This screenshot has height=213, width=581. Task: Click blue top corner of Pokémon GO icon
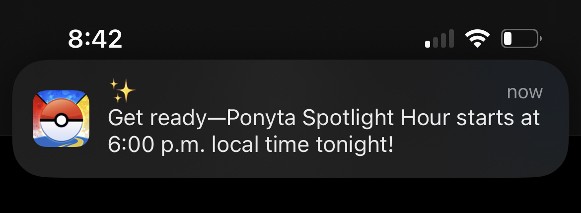tap(45, 97)
